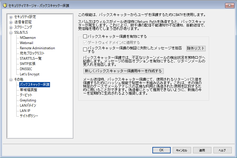Enable バックスキャッター保護を有効にする checkbox

(85, 37)
